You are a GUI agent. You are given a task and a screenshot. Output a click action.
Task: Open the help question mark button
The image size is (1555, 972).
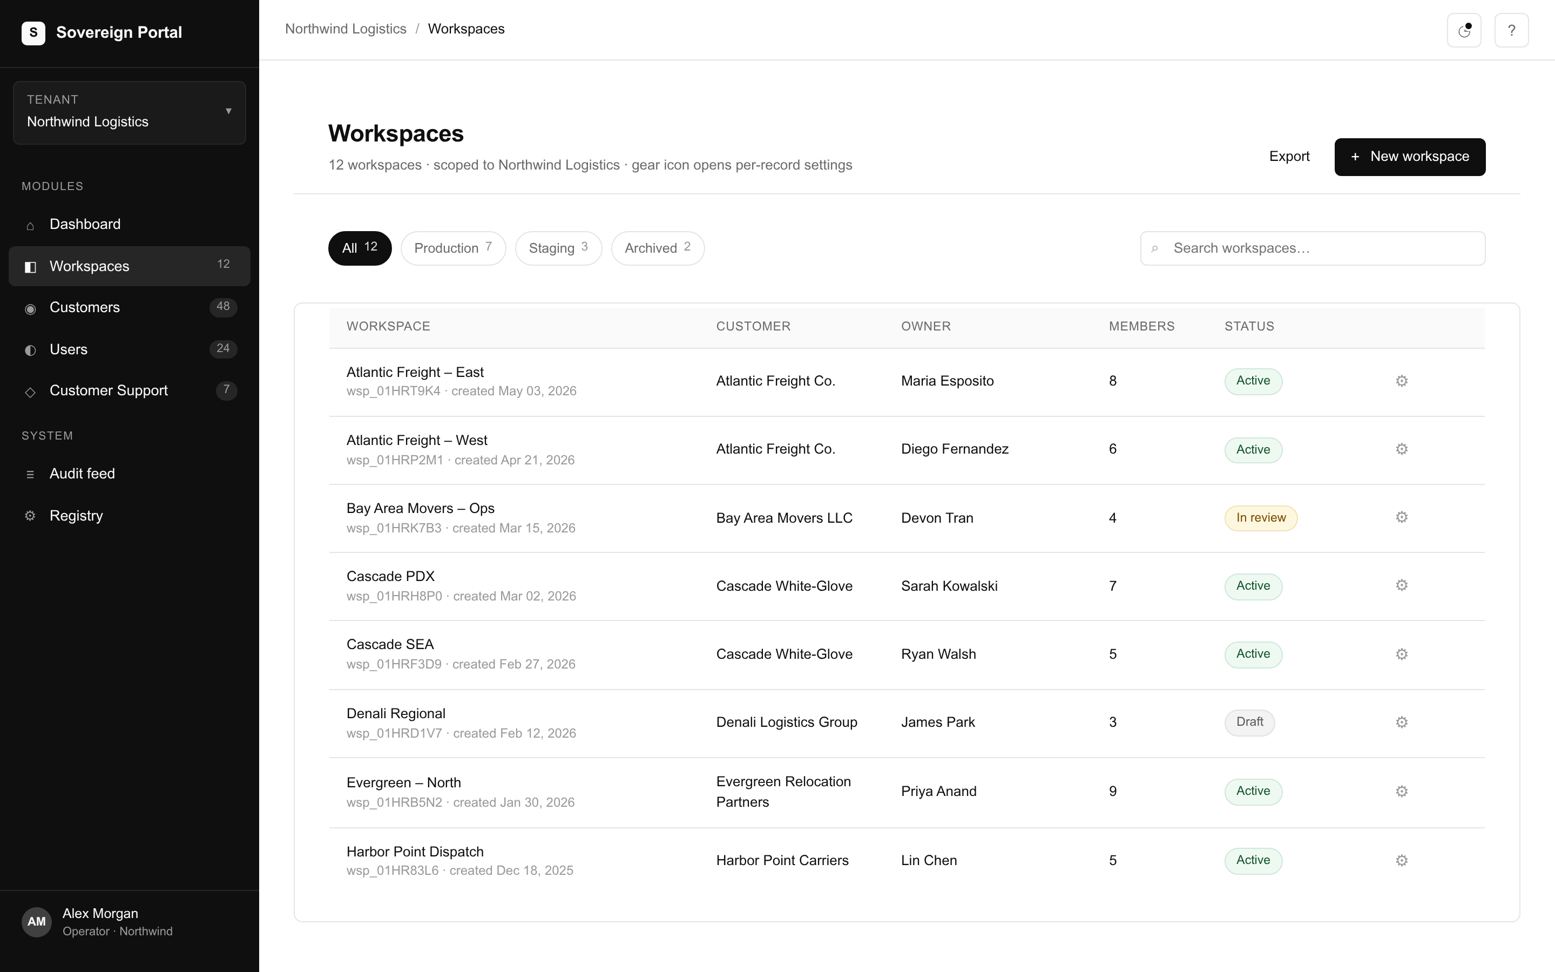[x=1511, y=30]
